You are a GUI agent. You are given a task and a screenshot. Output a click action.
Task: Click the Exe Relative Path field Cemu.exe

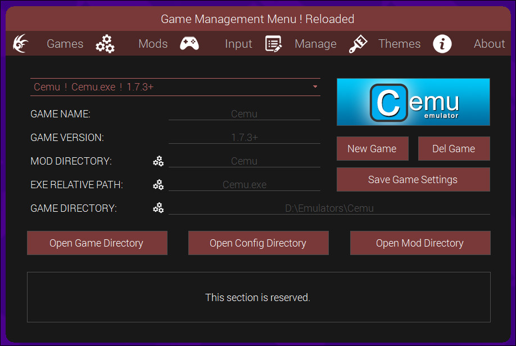[244, 184]
